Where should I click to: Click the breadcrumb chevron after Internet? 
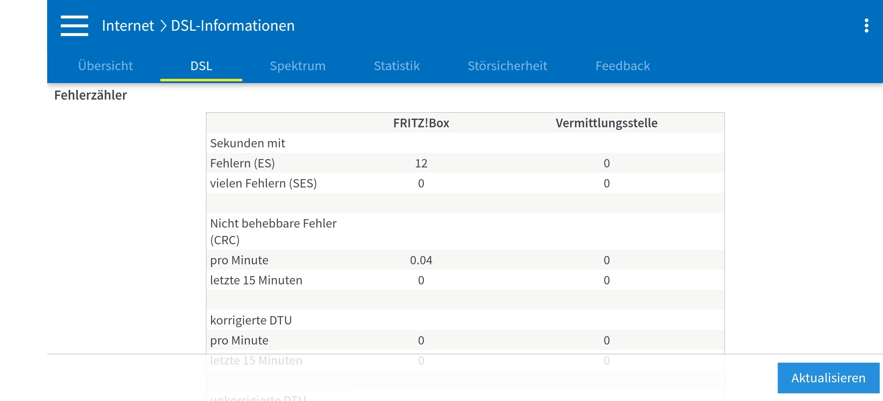pyautogui.click(x=163, y=26)
